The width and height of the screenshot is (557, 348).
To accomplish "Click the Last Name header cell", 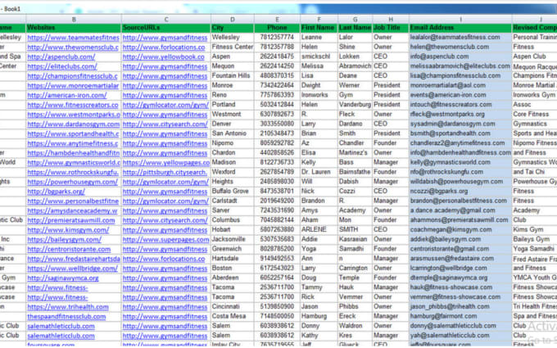I will tap(355, 28).
